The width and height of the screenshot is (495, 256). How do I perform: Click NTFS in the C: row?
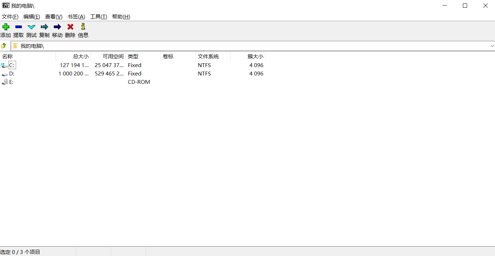pyautogui.click(x=204, y=65)
